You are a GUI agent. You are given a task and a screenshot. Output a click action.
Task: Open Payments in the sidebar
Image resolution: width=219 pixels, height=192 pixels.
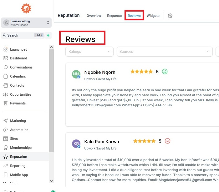coord(18,103)
